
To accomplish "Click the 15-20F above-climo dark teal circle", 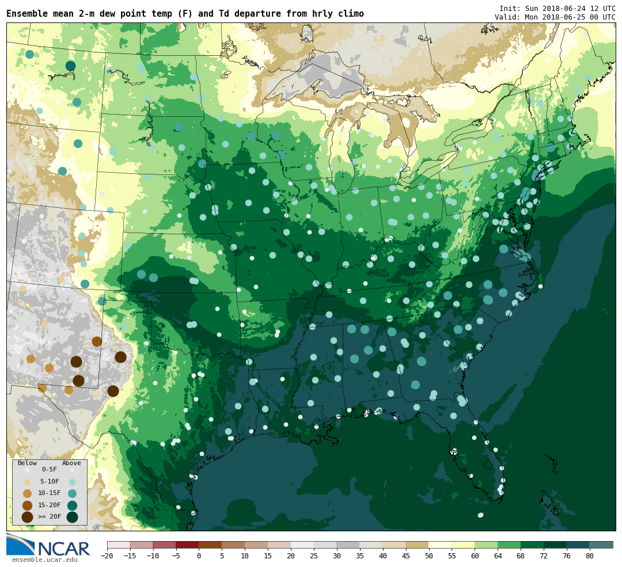I will (x=72, y=505).
